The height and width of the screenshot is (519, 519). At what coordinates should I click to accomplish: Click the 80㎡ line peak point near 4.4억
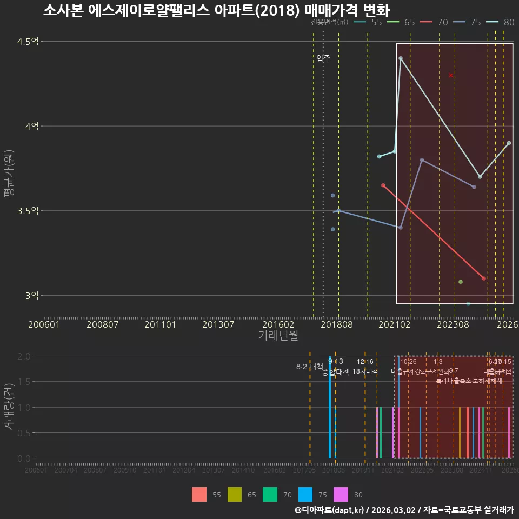(x=401, y=58)
